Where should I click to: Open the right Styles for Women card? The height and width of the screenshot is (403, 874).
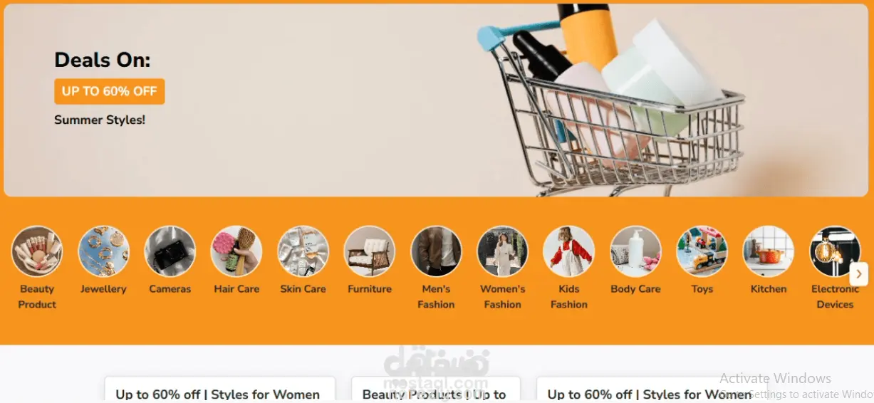(652, 390)
